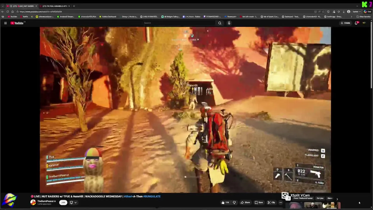Go back in the browser

(3, 12)
